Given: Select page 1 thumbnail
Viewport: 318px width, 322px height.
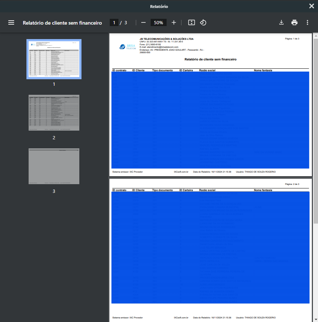Looking at the screenshot, I should pyautogui.click(x=54, y=59).
